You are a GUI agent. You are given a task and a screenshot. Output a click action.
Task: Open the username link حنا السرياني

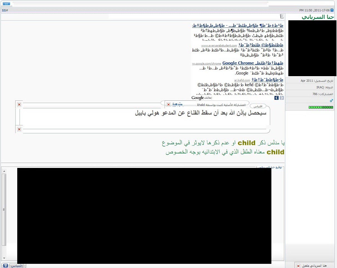318,17
